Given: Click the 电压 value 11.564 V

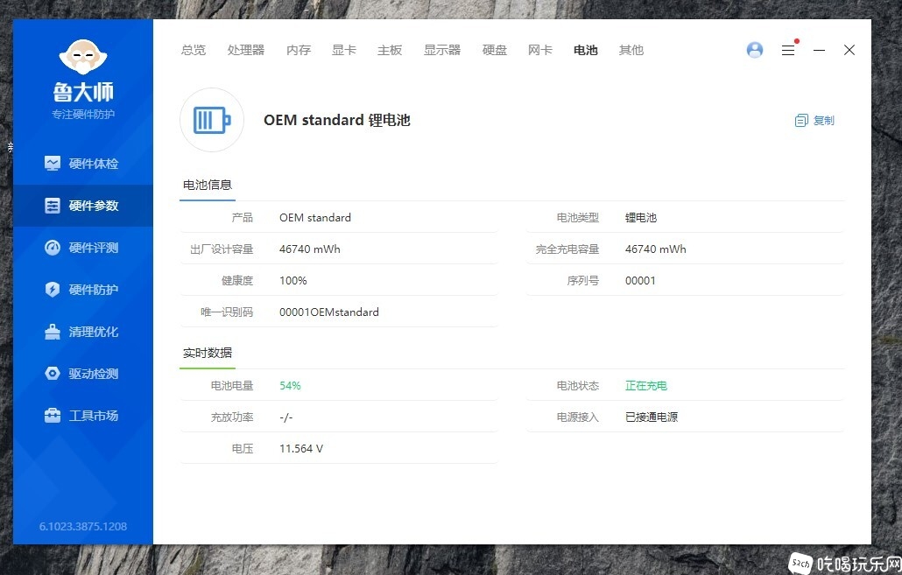Looking at the screenshot, I should click(301, 448).
